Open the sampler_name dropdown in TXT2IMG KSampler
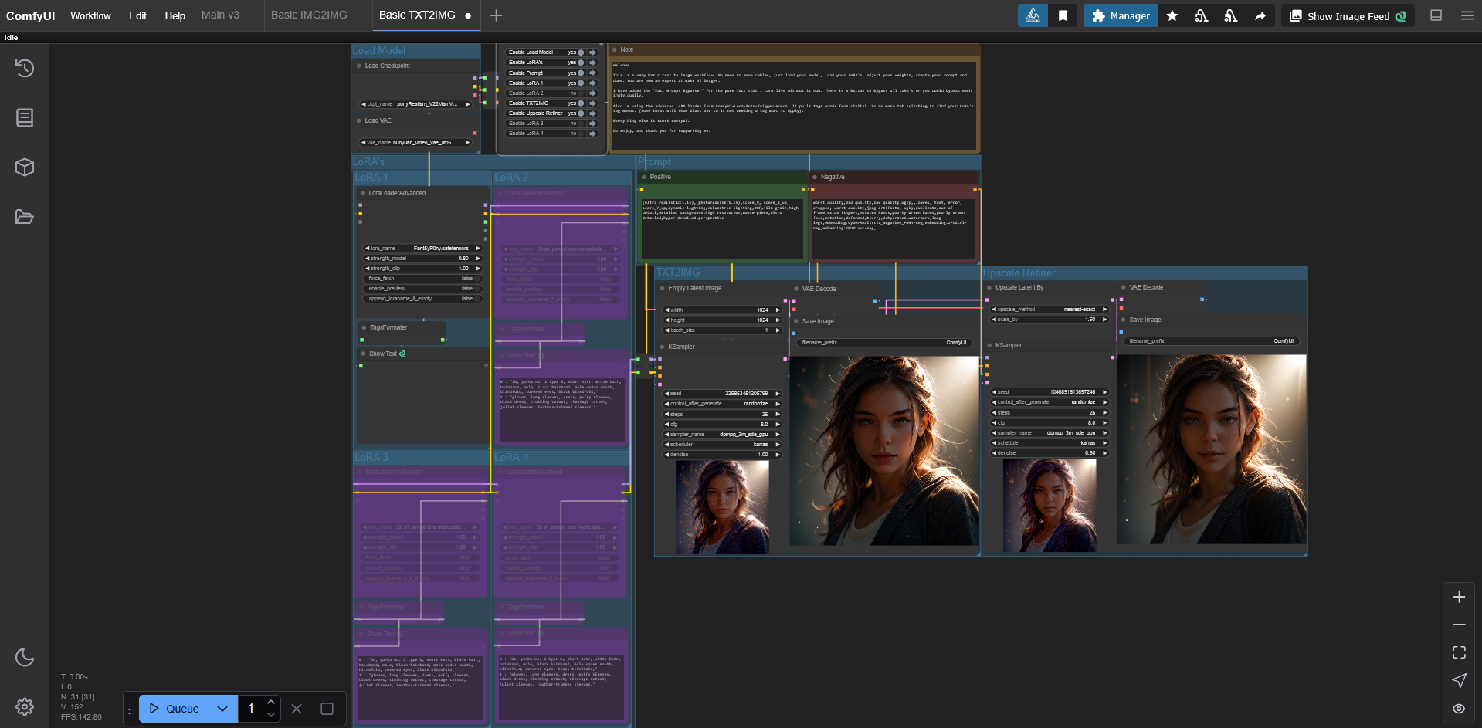The image size is (1482, 728). (722, 435)
